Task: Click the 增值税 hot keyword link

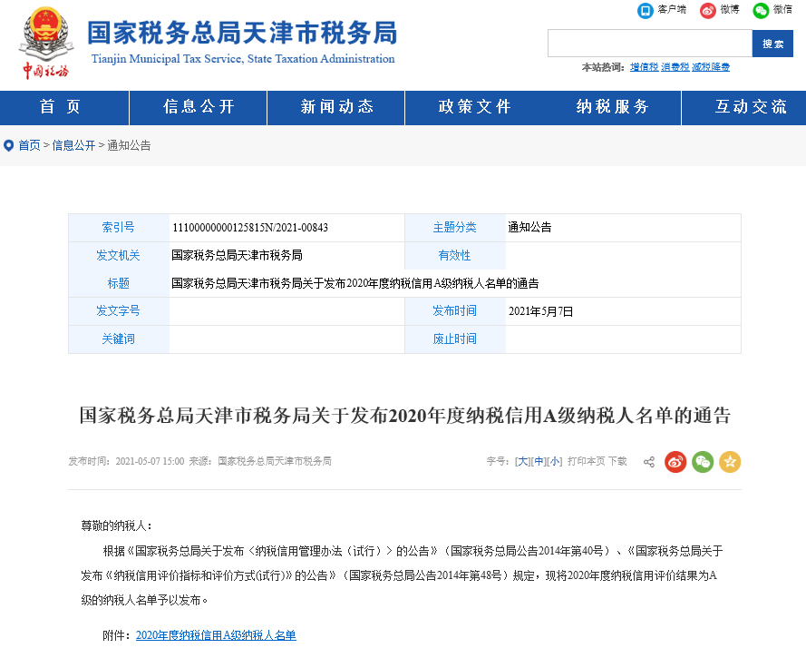Action: coord(644,67)
